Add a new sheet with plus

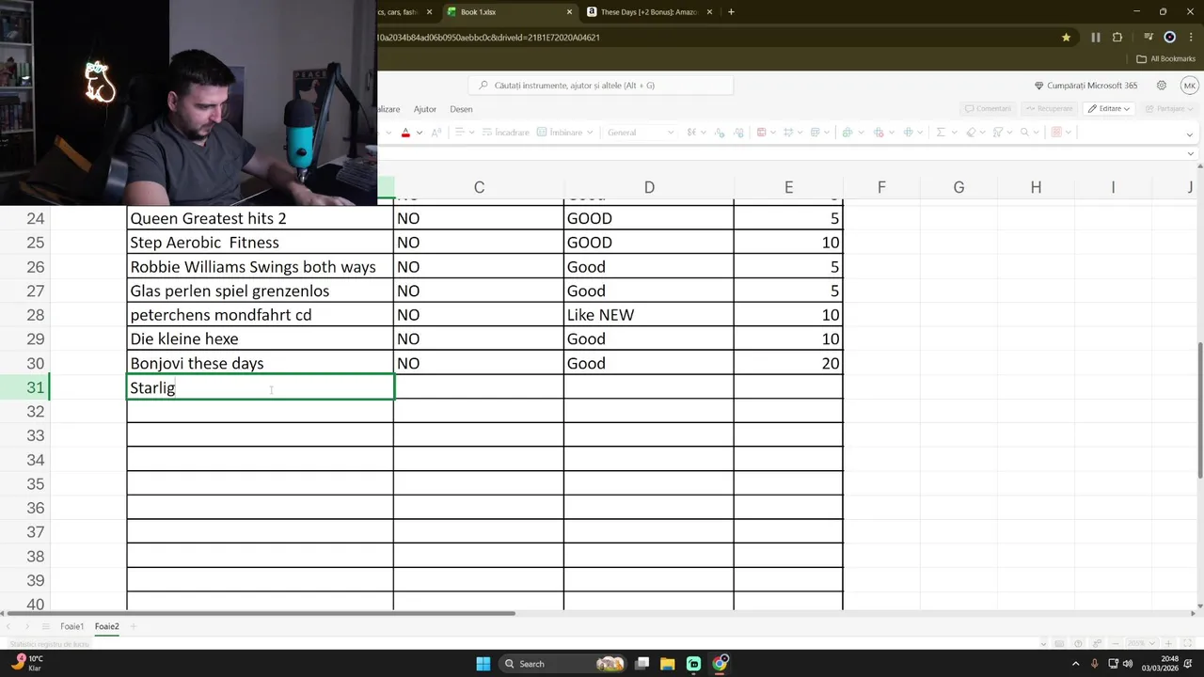point(134,626)
